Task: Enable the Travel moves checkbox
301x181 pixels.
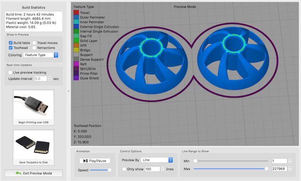Action: click(x=34, y=43)
